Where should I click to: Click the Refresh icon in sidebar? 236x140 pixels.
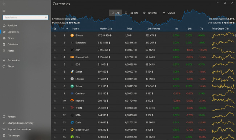[4, 116]
